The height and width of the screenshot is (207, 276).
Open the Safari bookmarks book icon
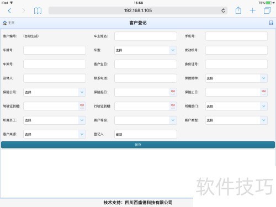[x=38, y=10]
